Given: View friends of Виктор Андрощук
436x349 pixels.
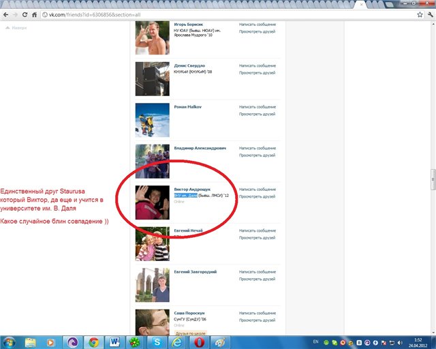Looking at the screenshot, I should coord(258,196).
